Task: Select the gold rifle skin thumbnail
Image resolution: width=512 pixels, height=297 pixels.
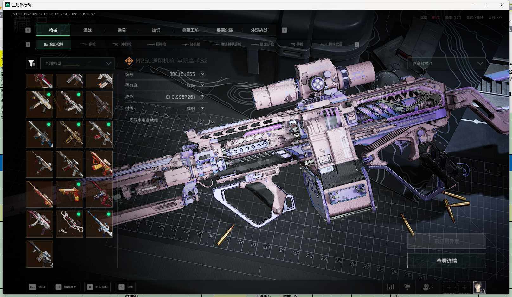Action: click(x=69, y=134)
